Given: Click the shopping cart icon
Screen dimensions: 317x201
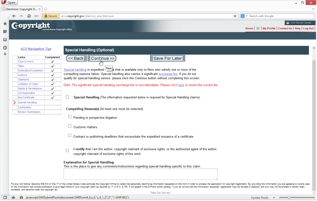Looking at the screenshot, I should coord(258,28).
